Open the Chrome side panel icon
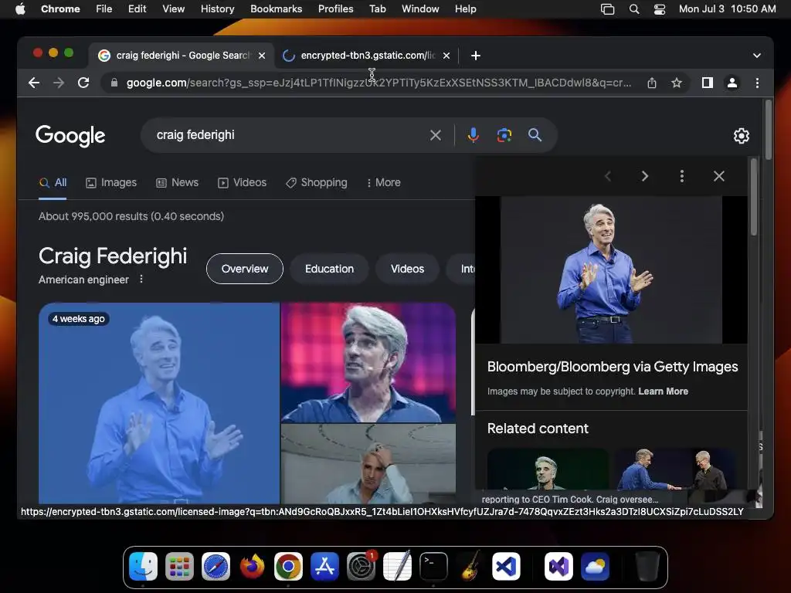 [x=708, y=83]
